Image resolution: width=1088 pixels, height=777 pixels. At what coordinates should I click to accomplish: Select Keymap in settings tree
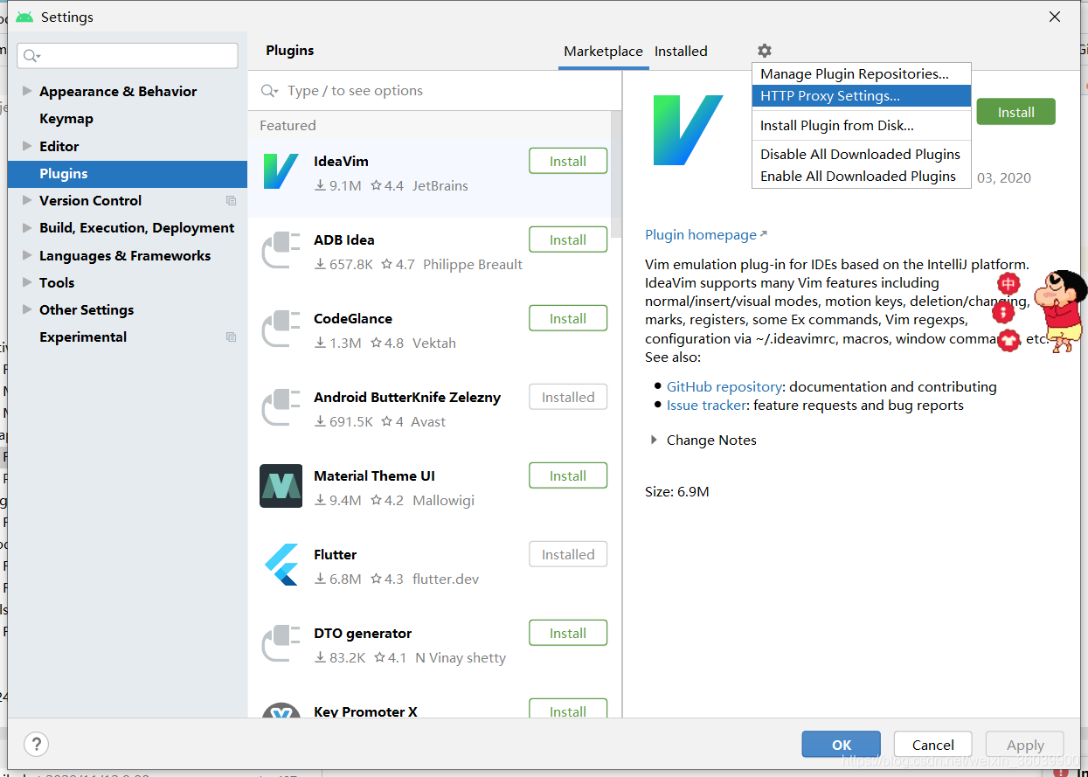[66, 119]
